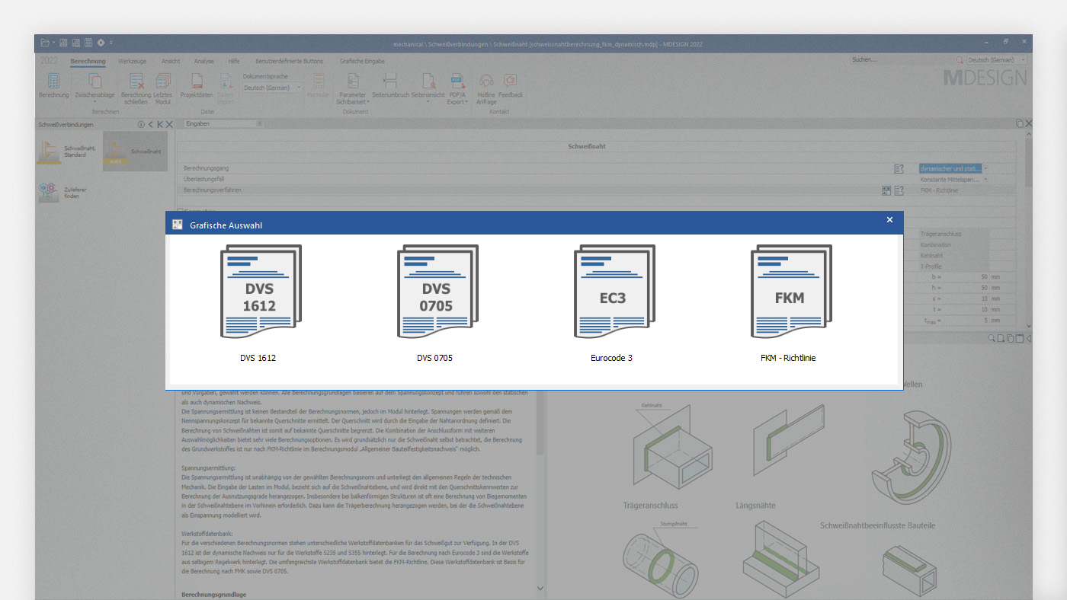Click the Trägeranschluss value cell
The height and width of the screenshot is (600, 1067).
[x=953, y=234]
